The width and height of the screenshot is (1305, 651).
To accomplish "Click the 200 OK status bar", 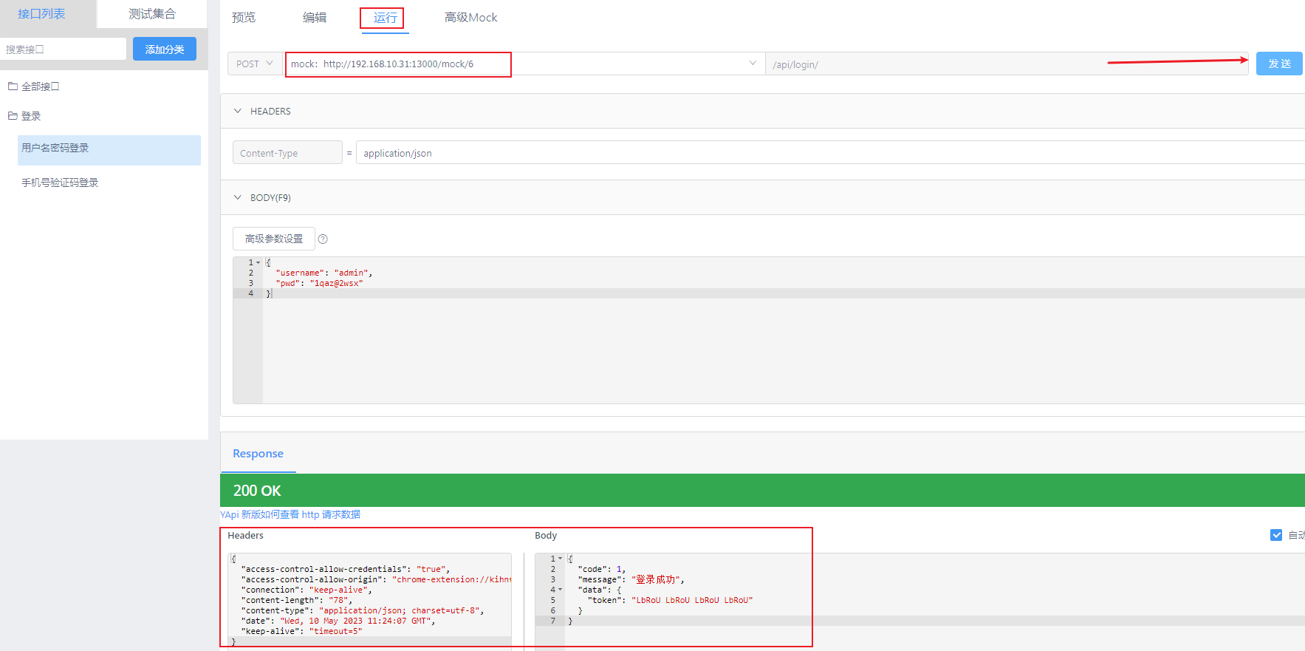I will (762, 491).
